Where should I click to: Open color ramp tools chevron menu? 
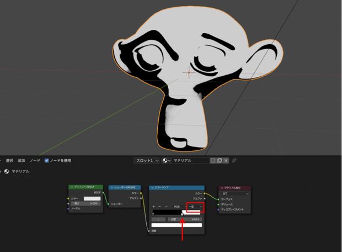(166, 207)
